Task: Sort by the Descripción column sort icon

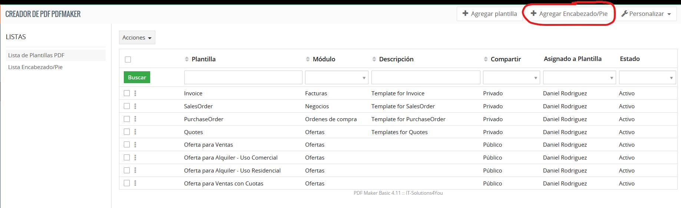Action: [374, 59]
